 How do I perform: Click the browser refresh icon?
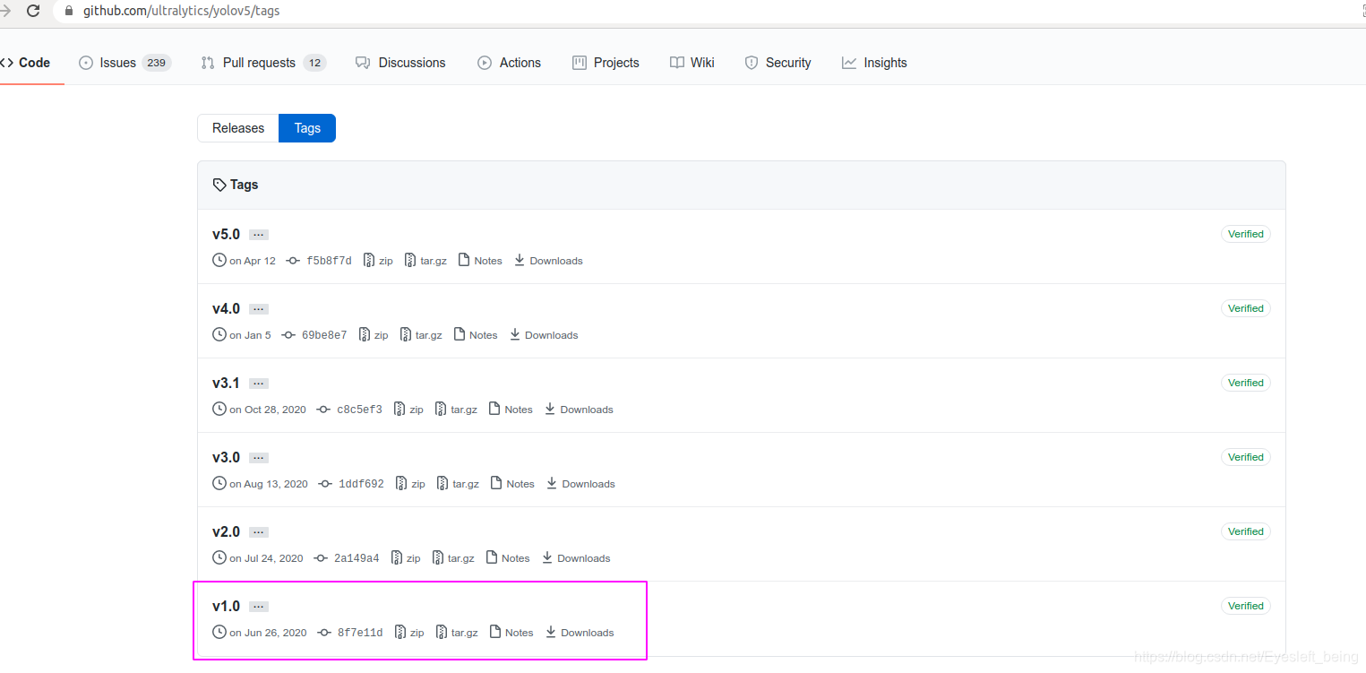coord(33,12)
